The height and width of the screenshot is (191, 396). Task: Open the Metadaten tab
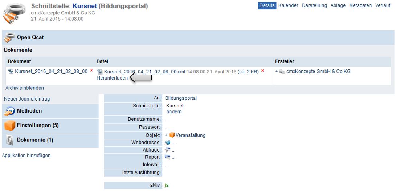click(360, 5)
